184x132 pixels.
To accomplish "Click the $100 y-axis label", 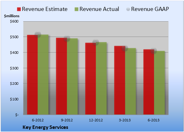I will [14, 99].
